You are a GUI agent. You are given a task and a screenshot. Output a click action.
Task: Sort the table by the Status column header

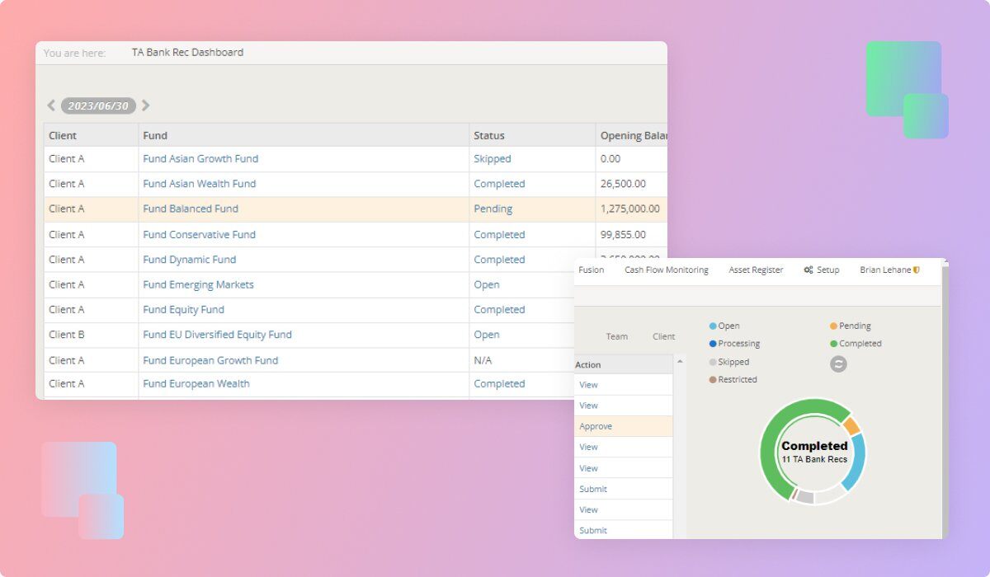pyautogui.click(x=489, y=135)
